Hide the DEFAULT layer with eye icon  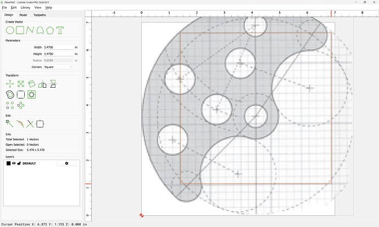tap(14, 163)
